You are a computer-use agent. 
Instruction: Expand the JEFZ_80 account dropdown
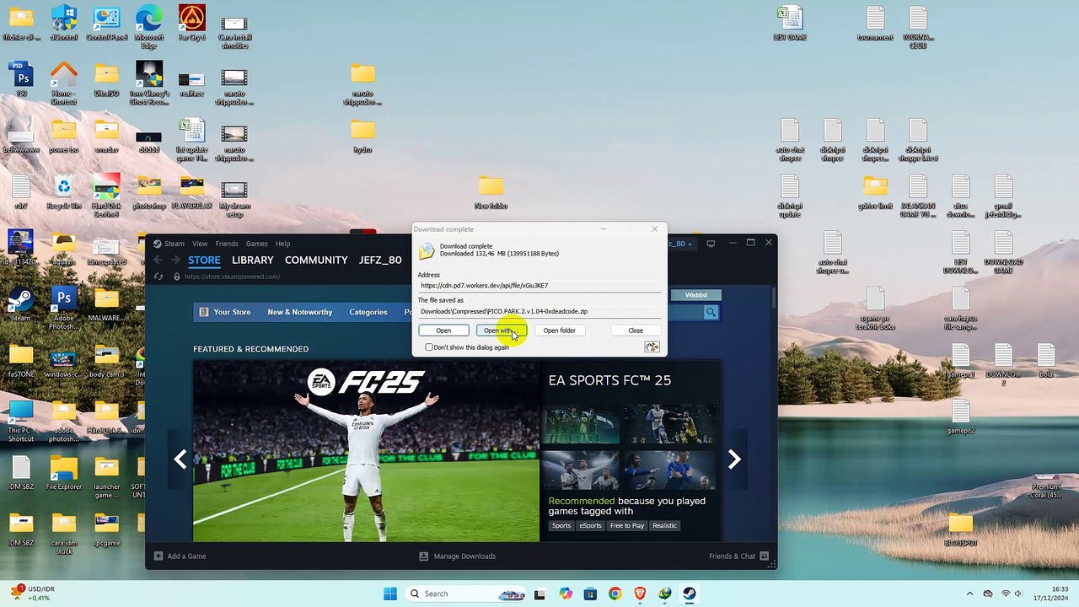click(679, 244)
